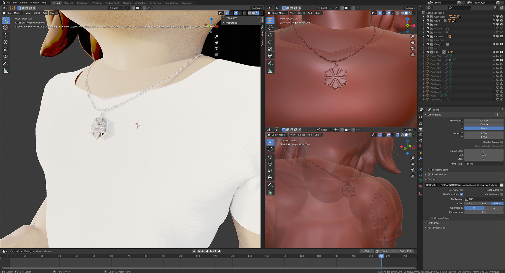Open the Material properties tab

click(421, 186)
